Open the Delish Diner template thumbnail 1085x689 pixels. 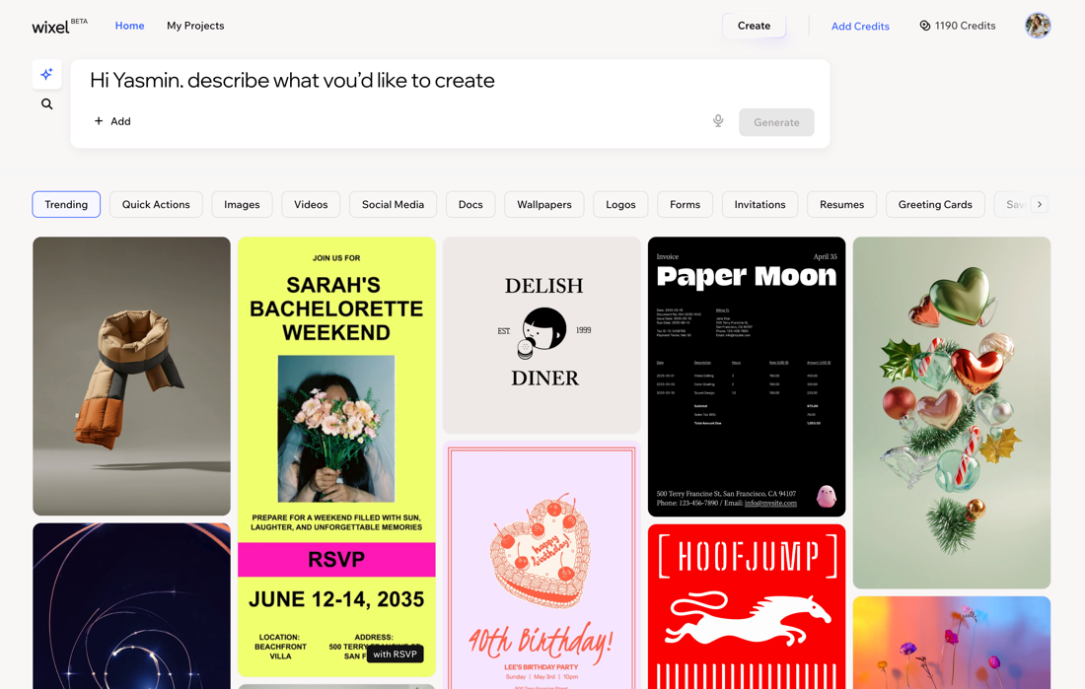(x=542, y=333)
